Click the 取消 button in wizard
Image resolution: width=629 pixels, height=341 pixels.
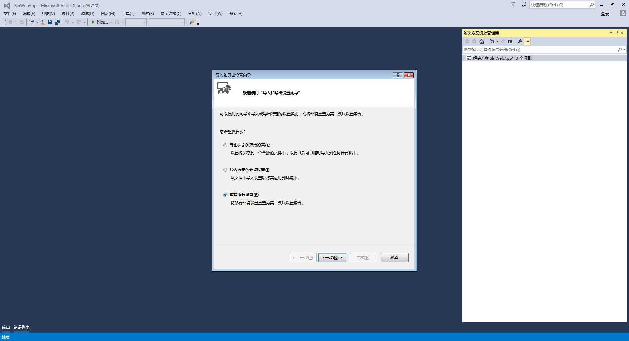tap(394, 258)
